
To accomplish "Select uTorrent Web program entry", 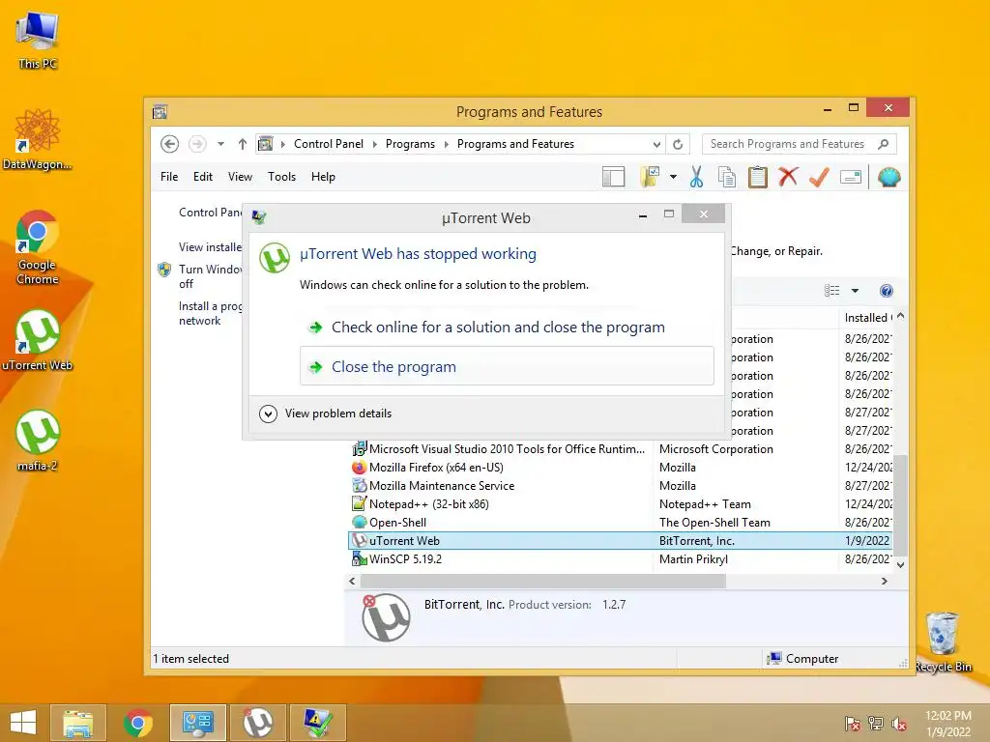I will pos(621,541).
